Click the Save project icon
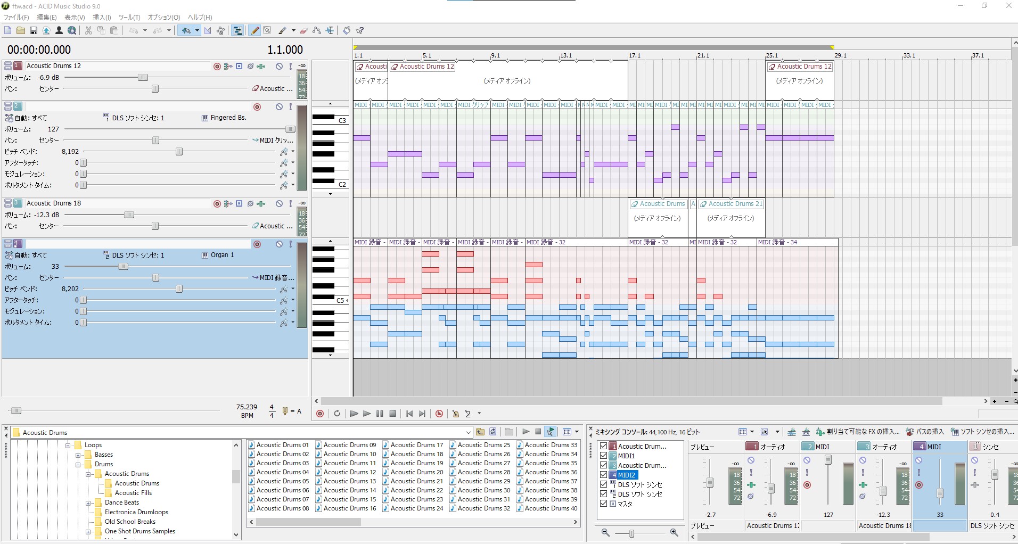Screen dimensions: 1018x544 [x=34, y=31]
